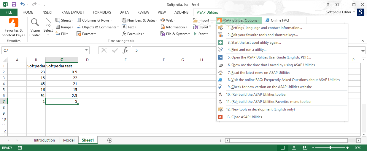Open File & System dropdown
The image size is (367, 151).
tap(175, 34)
